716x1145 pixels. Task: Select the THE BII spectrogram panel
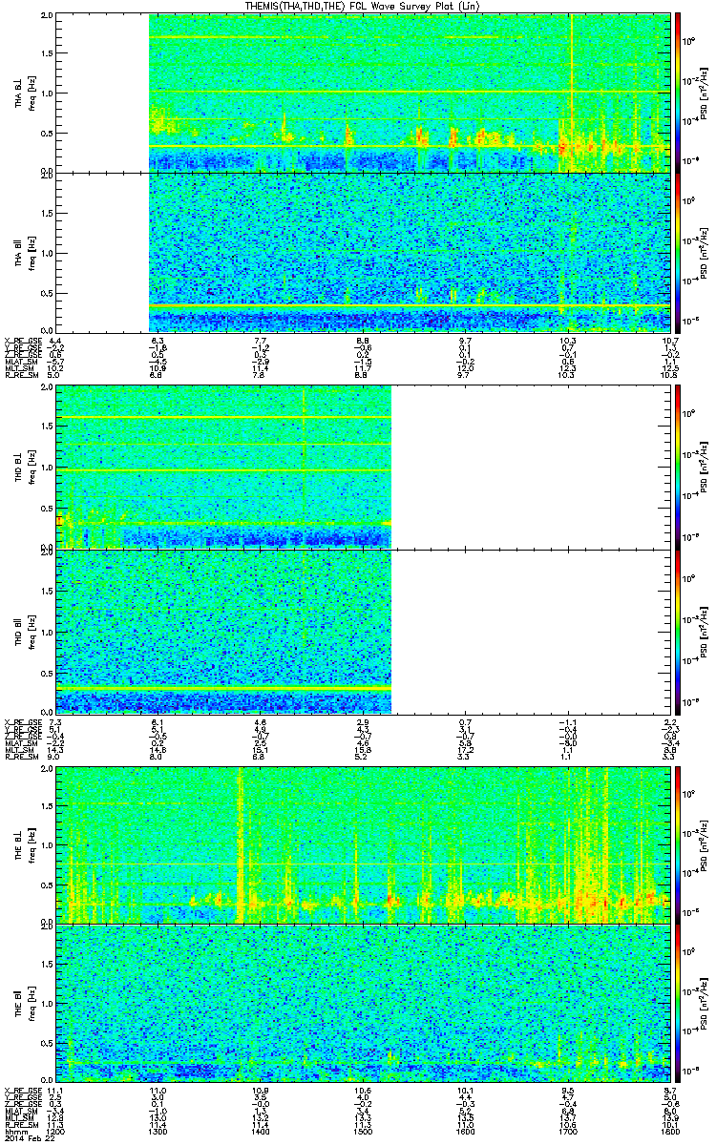(x=362, y=1002)
